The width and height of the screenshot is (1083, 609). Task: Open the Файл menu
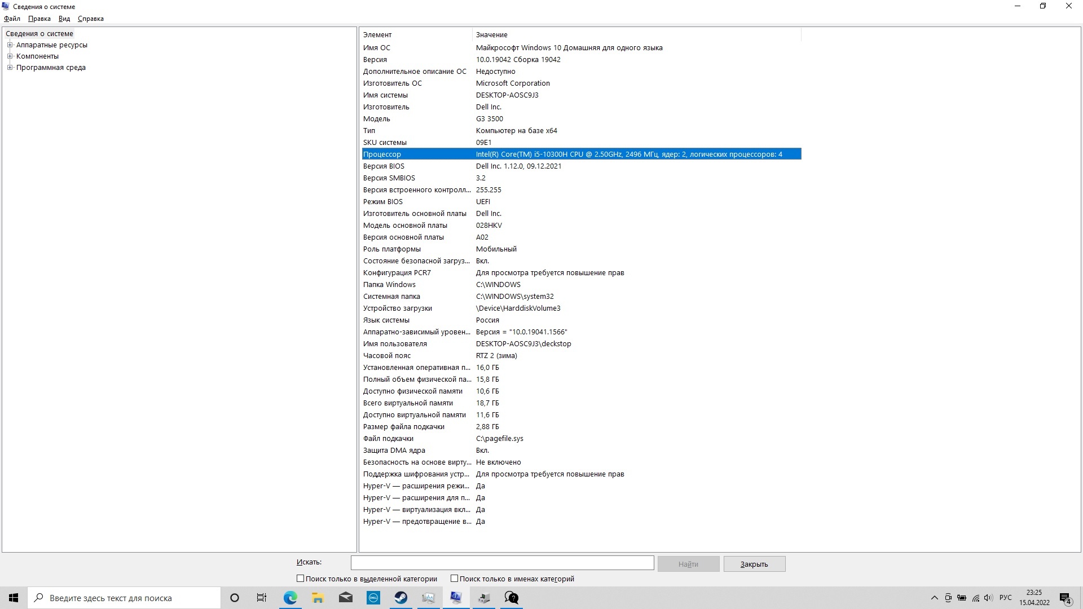point(12,19)
